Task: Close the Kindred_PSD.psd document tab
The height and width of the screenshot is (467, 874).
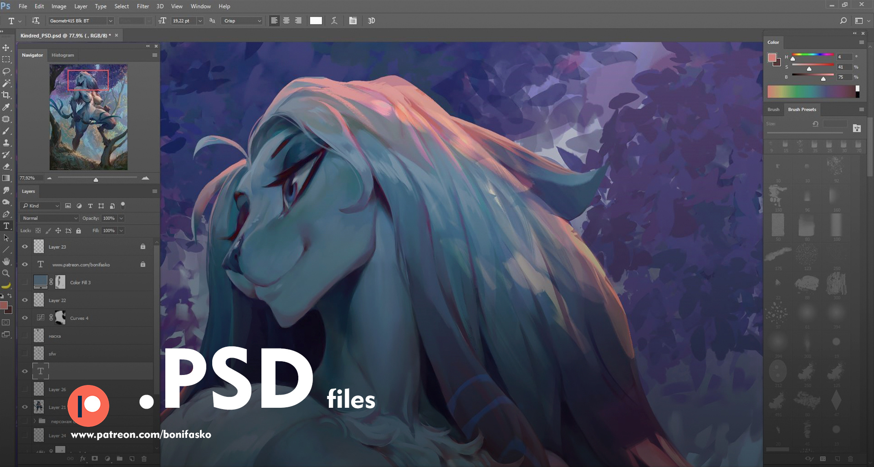Action: (x=116, y=35)
